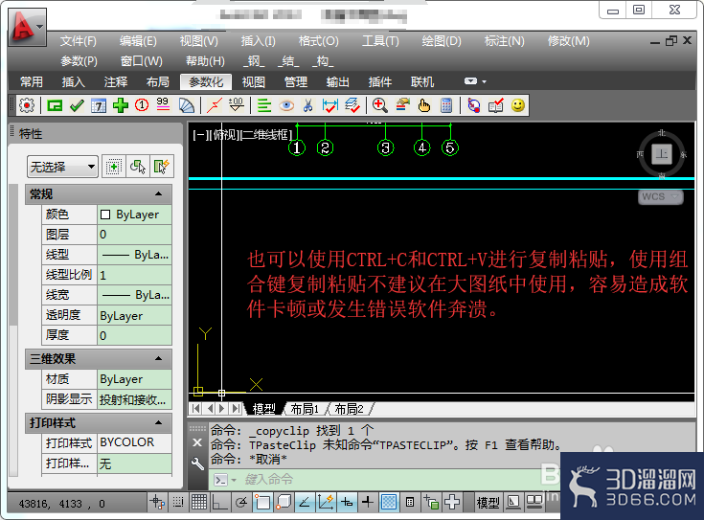704x520 pixels.
Task: Click the green checkmark toolbar icon
Action: click(x=77, y=106)
